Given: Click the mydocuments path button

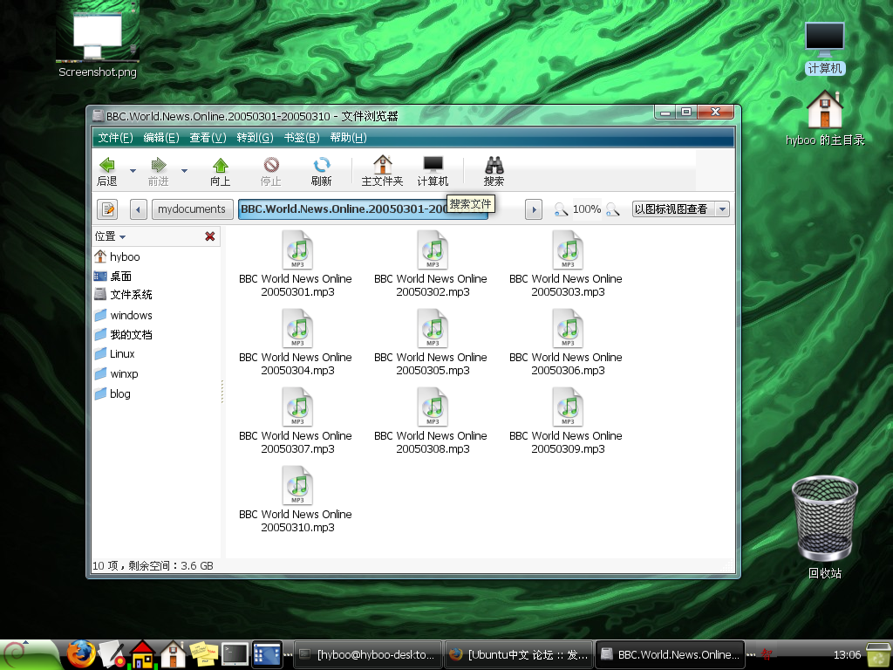Looking at the screenshot, I should [x=192, y=209].
